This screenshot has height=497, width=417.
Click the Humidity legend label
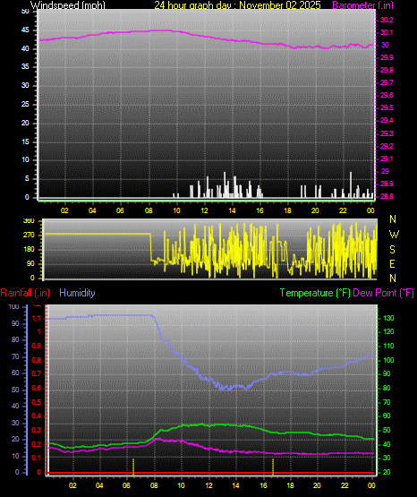coord(77,293)
